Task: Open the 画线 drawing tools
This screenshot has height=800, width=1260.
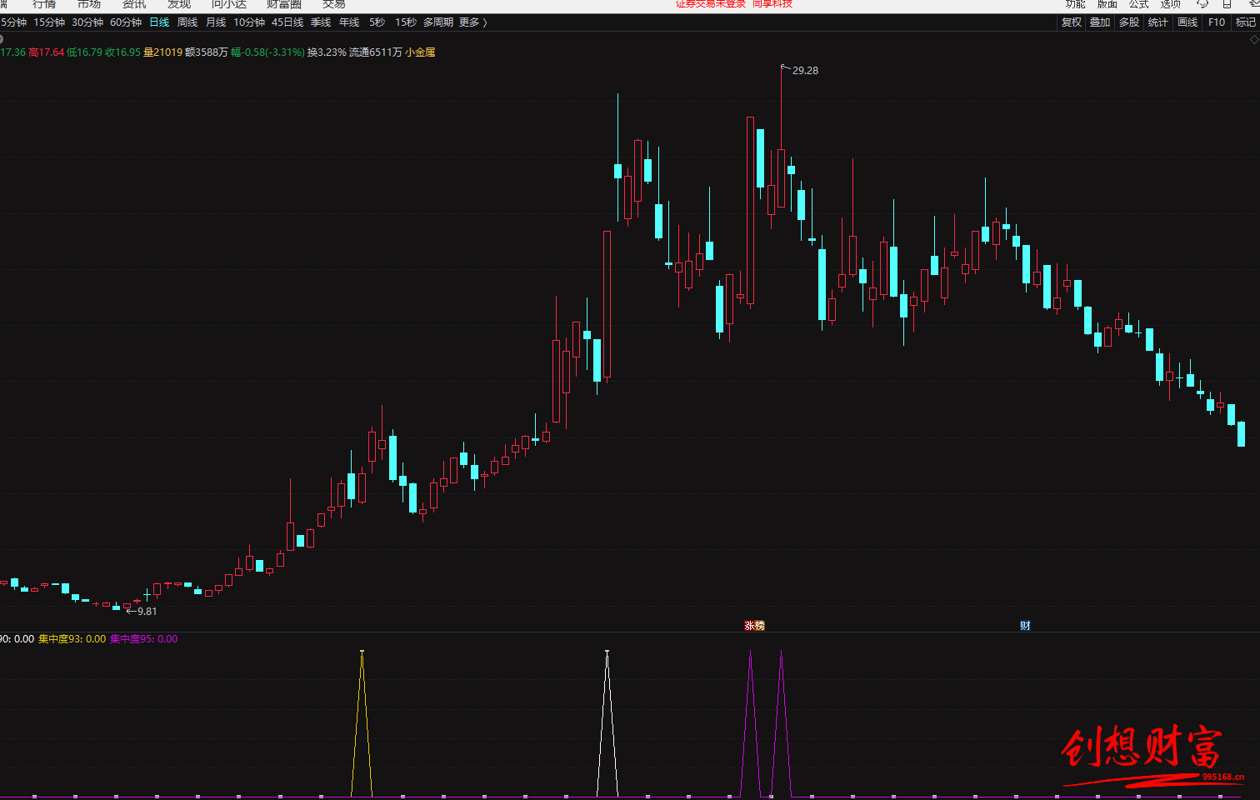Action: (1187, 22)
